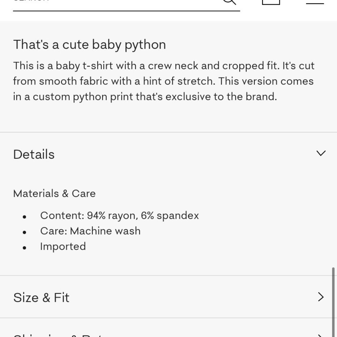The height and width of the screenshot is (337, 337).
Task: Expand Size & Fit using its arrow
Action: click(321, 297)
